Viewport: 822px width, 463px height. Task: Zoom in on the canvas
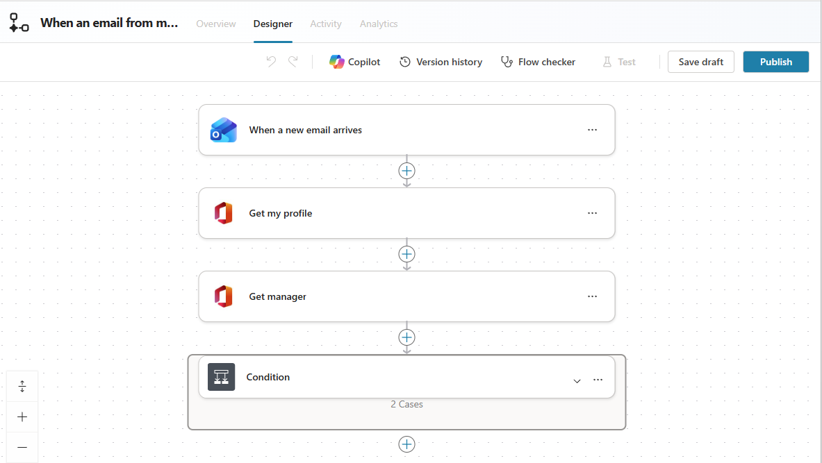22,417
